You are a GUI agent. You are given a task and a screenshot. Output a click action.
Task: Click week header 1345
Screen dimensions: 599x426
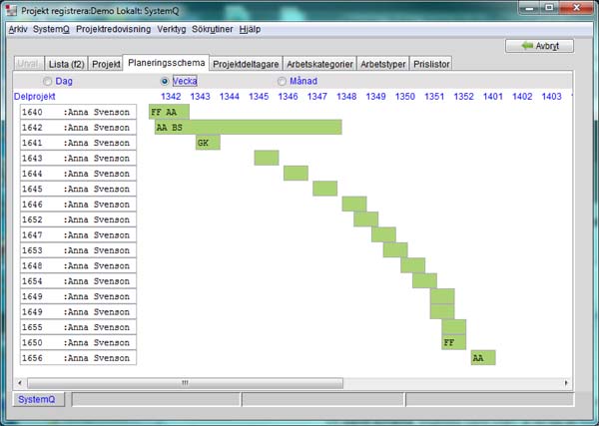click(259, 96)
